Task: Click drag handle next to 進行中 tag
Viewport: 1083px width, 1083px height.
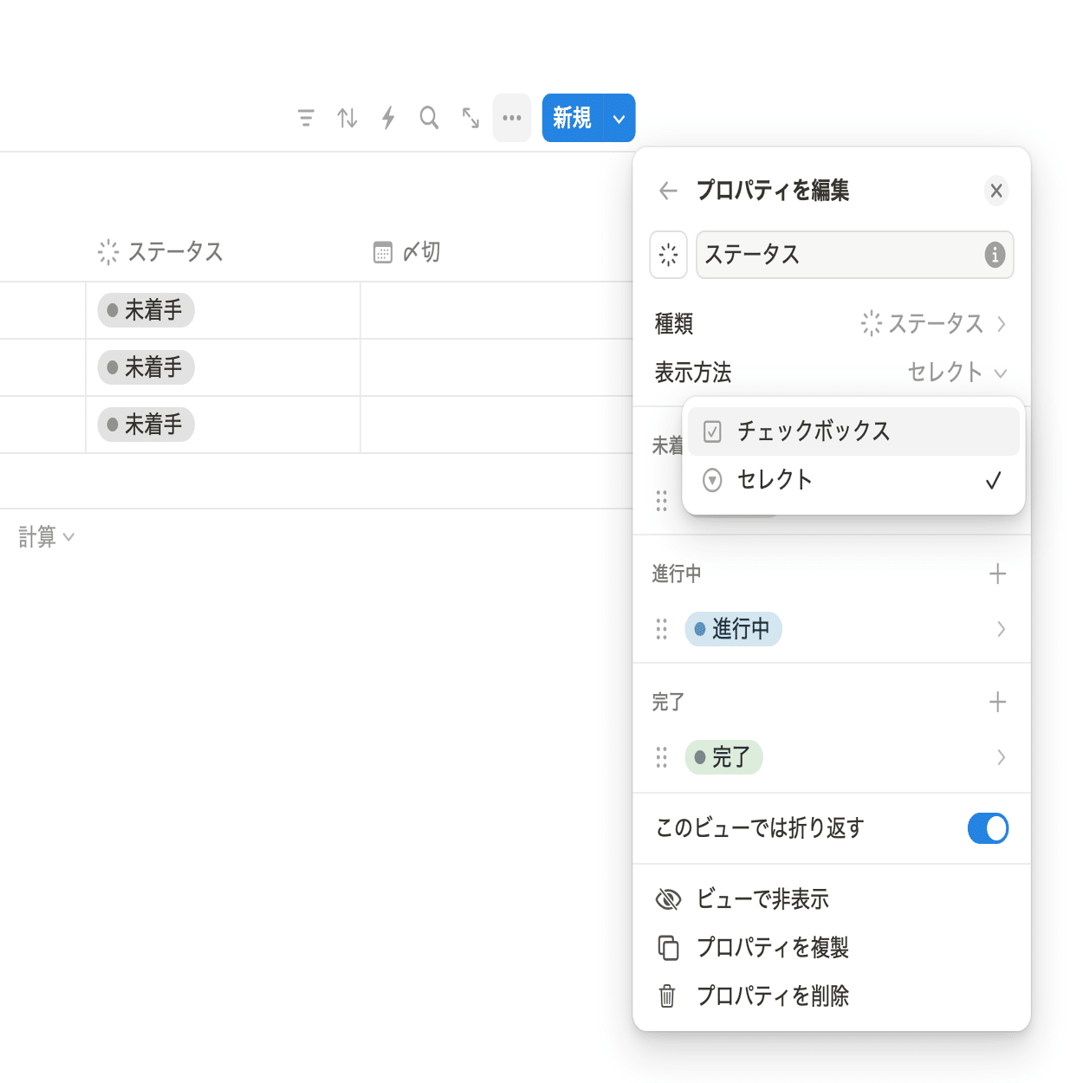Action: coord(662,629)
